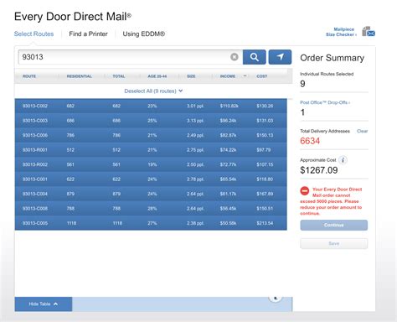Click the $150.13 cost cell
This screenshot has width=397, height=322.
click(x=265, y=135)
